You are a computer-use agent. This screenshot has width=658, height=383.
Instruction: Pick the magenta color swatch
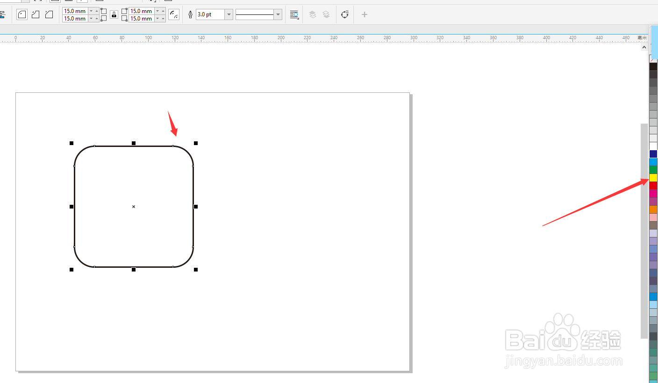[x=653, y=194]
